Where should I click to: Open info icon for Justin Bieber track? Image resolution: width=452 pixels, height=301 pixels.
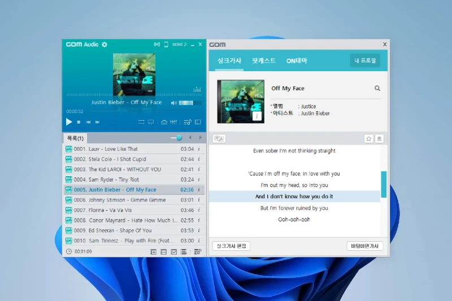tap(199, 190)
